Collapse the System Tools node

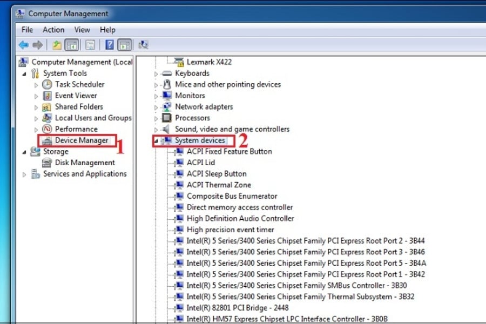coord(24,73)
